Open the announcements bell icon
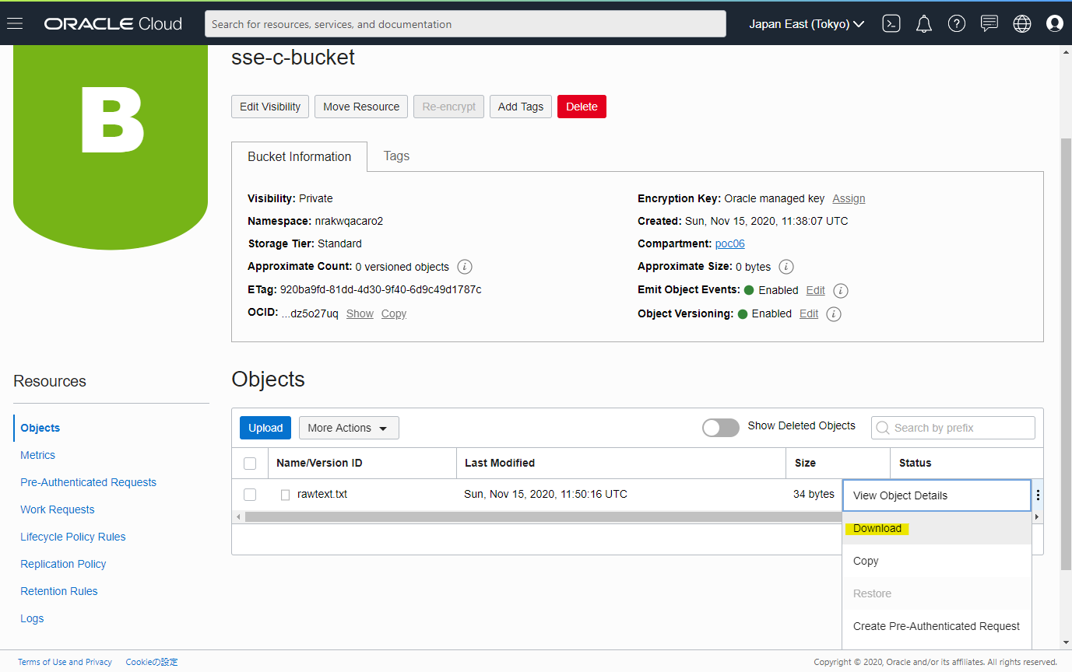Screen dimensions: 1072x672 pyautogui.click(x=924, y=24)
